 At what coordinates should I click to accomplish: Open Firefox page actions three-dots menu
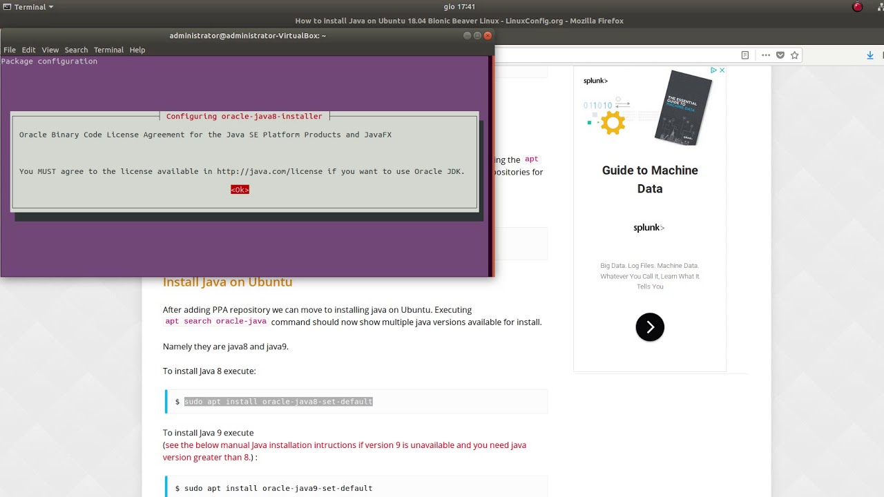(766, 55)
